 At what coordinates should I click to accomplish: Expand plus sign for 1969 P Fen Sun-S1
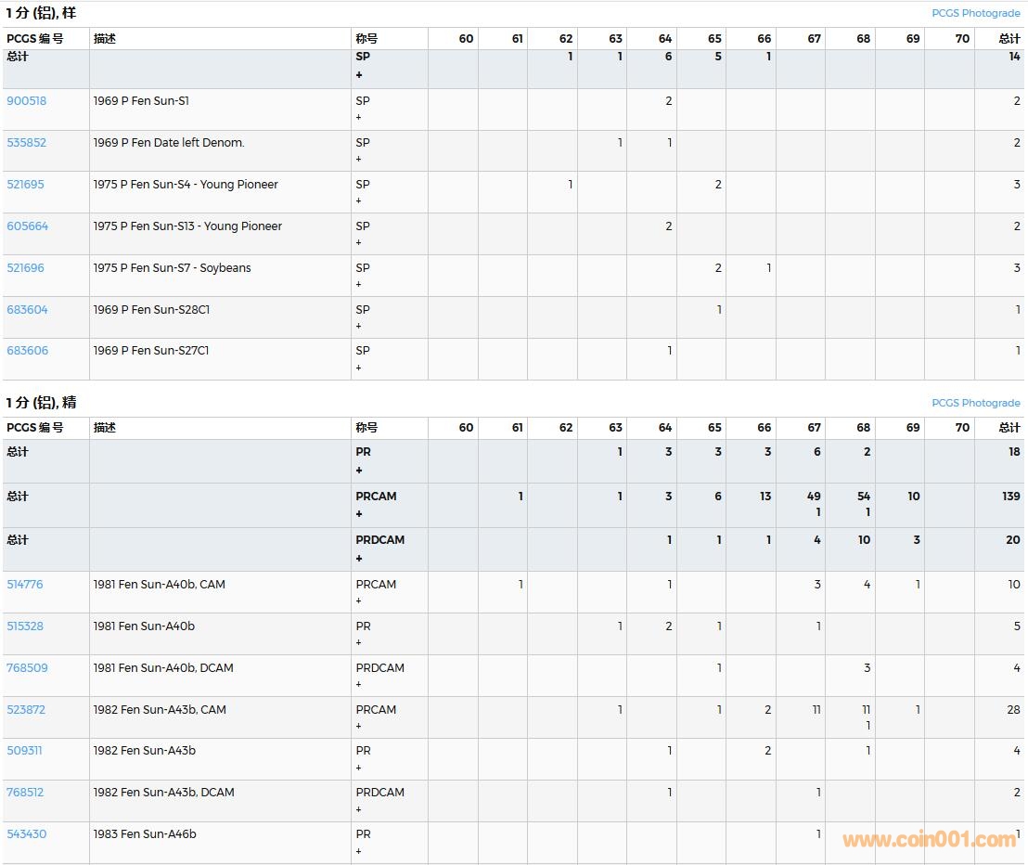(x=359, y=118)
